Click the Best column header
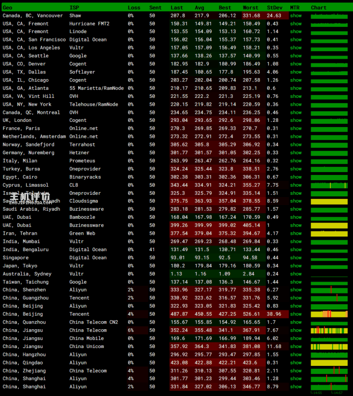This screenshot has height=396, width=353. pos(225,8)
